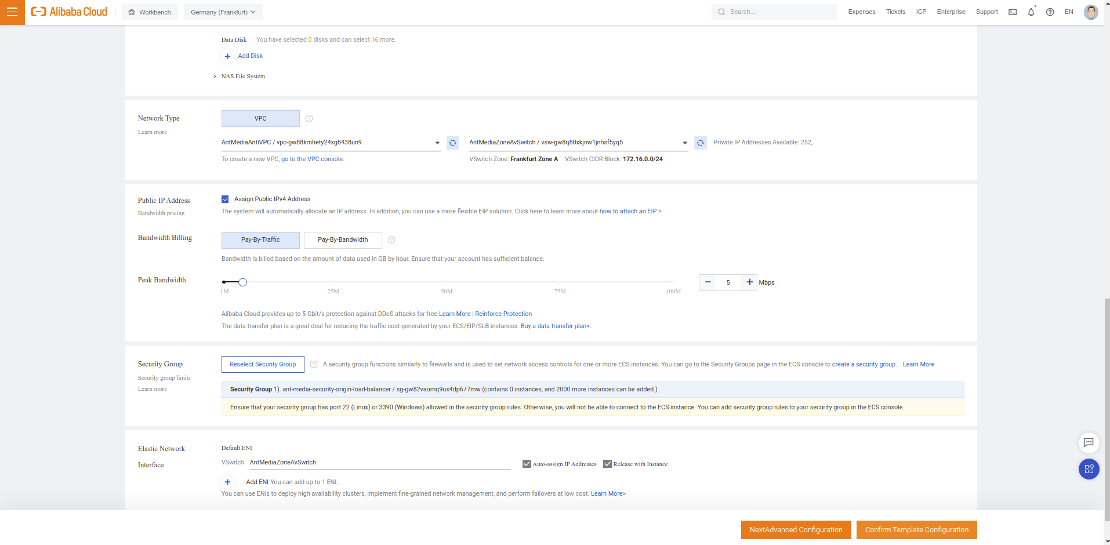Follow go to the VPC console link
Viewport: 1110px width, 545px height.
click(x=312, y=159)
